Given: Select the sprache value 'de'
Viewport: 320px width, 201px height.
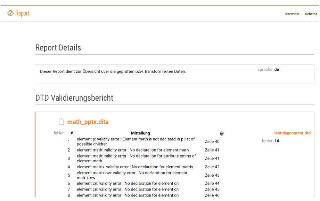Looking at the screenshot, I should [x=277, y=70].
